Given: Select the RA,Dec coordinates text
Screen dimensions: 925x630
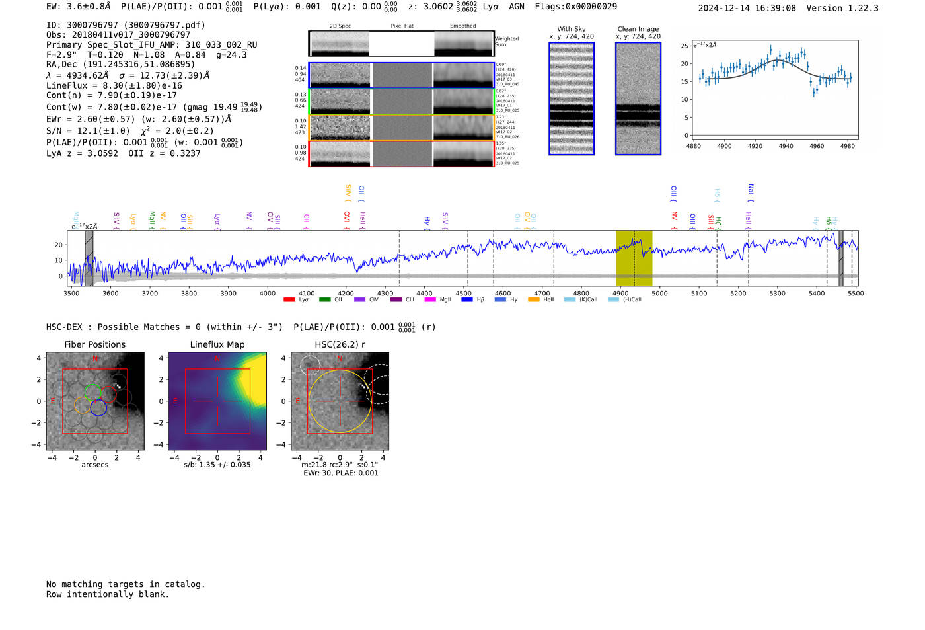Looking at the screenshot, I should click(121, 64).
